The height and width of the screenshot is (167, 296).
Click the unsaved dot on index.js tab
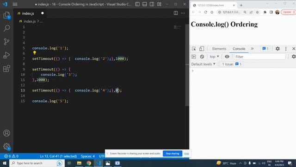pos(43,13)
